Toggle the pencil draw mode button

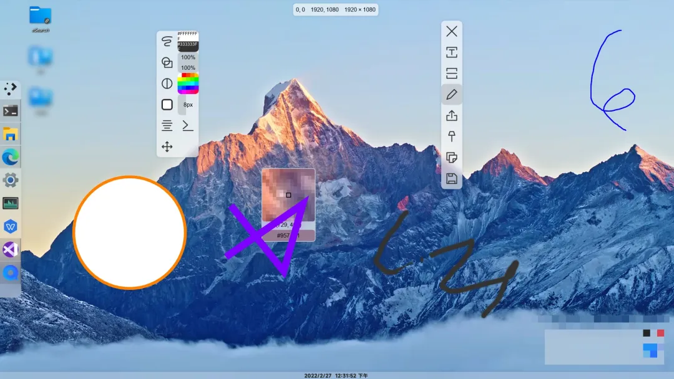(x=451, y=95)
